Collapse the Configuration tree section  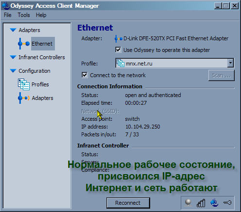coord(13,71)
